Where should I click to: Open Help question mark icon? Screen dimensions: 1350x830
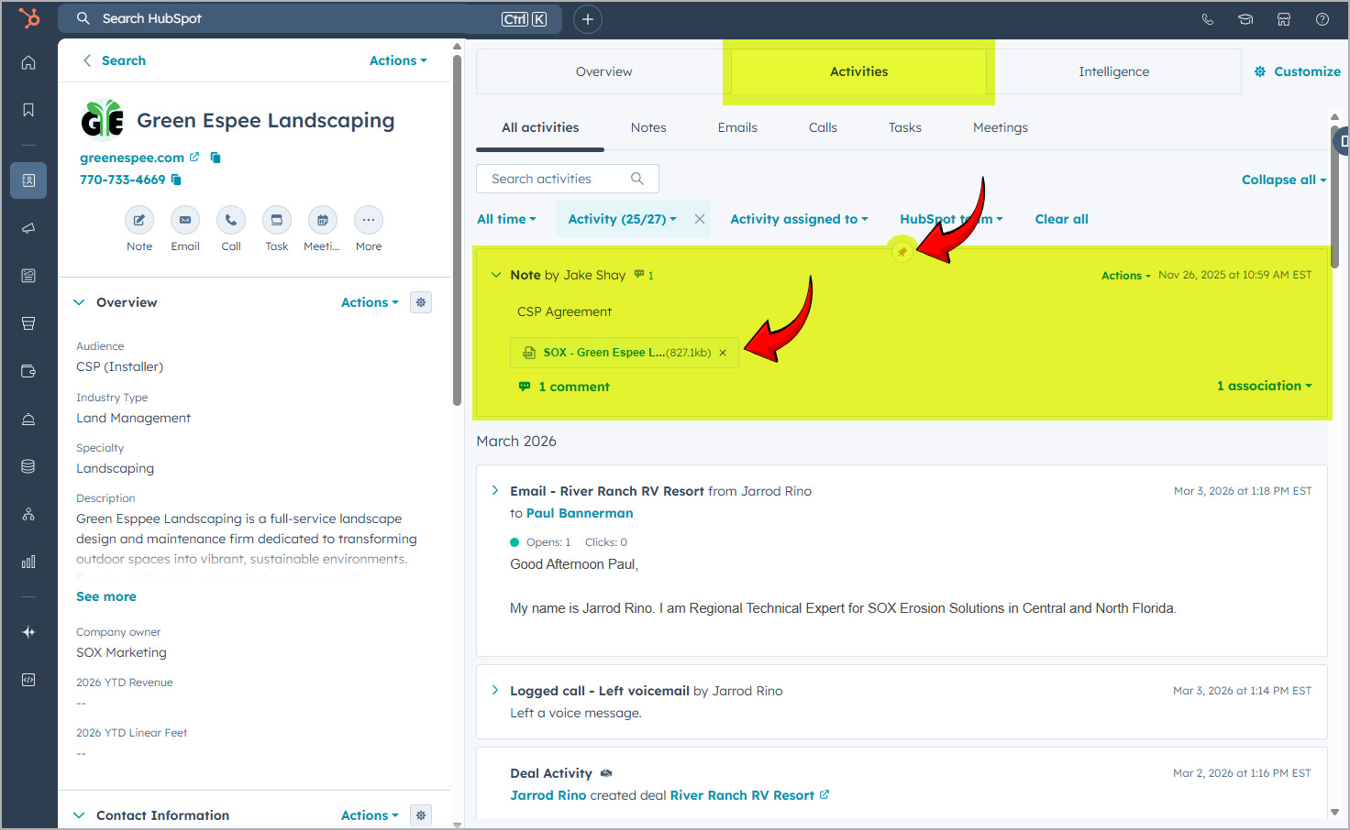tap(1322, 19)
